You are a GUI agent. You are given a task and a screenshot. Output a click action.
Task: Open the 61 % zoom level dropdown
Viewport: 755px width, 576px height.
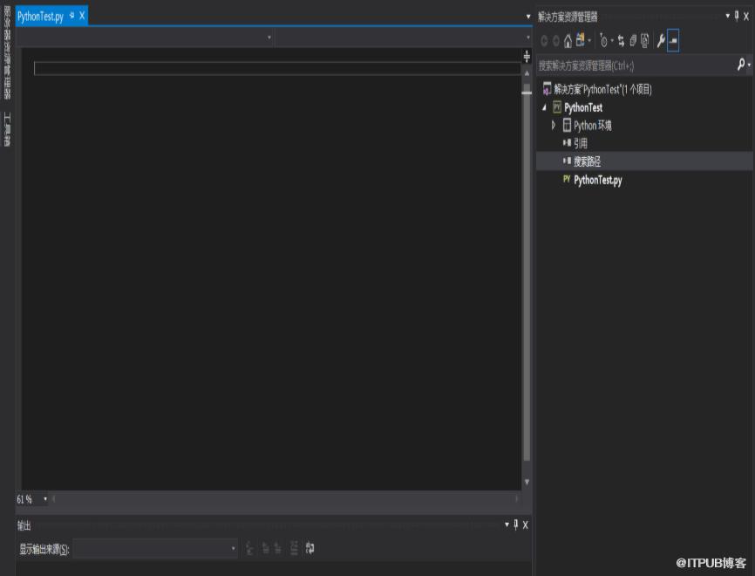click(45, 499)
